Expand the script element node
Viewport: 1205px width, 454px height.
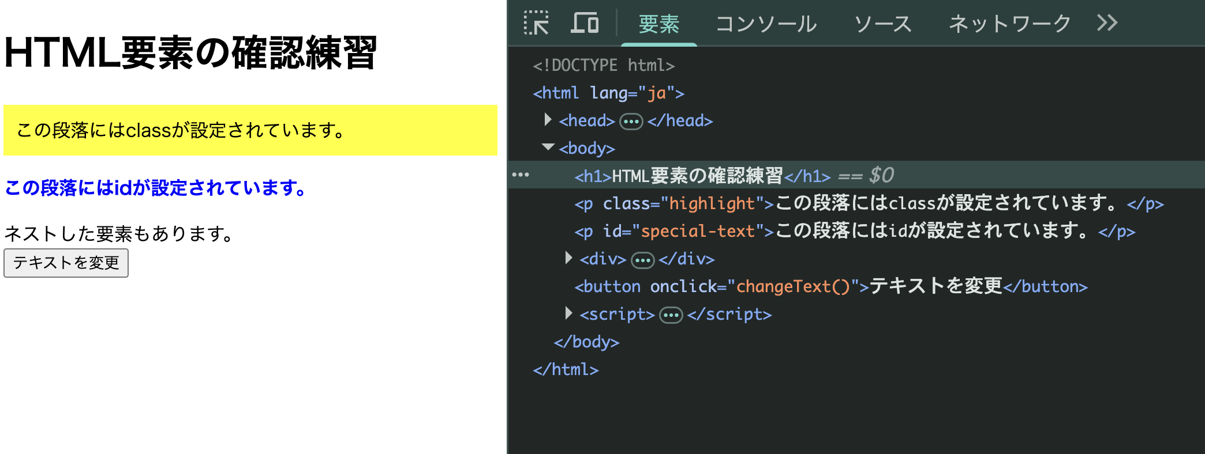pyautogui.click(x=568, y=313)
